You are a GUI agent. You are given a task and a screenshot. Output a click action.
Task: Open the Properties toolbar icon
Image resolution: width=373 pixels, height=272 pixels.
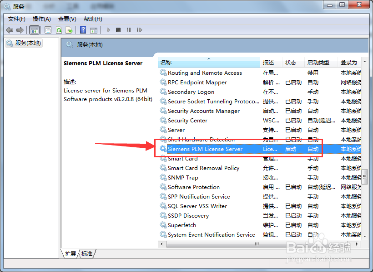pyautogui.click(x=48, y=30)
